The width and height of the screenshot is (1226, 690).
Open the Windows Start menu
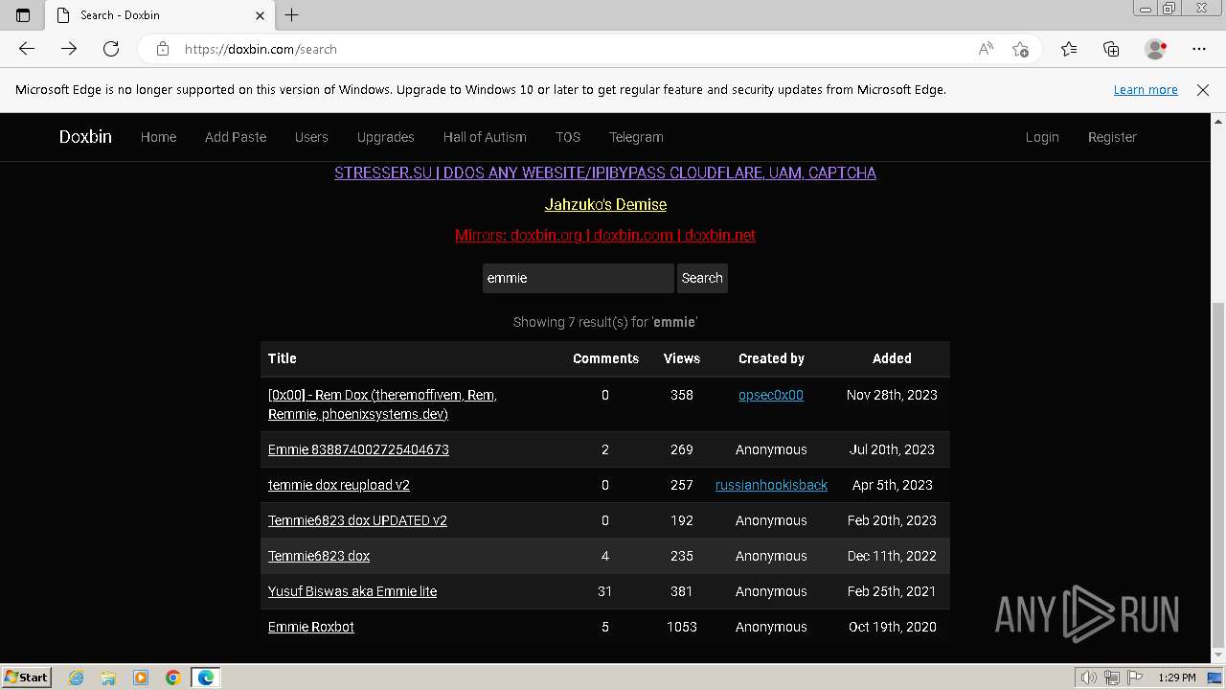coord(27,677)
